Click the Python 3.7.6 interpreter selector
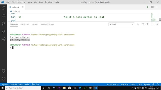 click(x=16, y=84)
